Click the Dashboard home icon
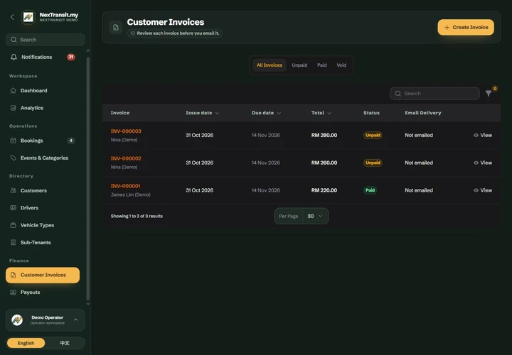Viewport: 512px width, 355px height. 13,90
